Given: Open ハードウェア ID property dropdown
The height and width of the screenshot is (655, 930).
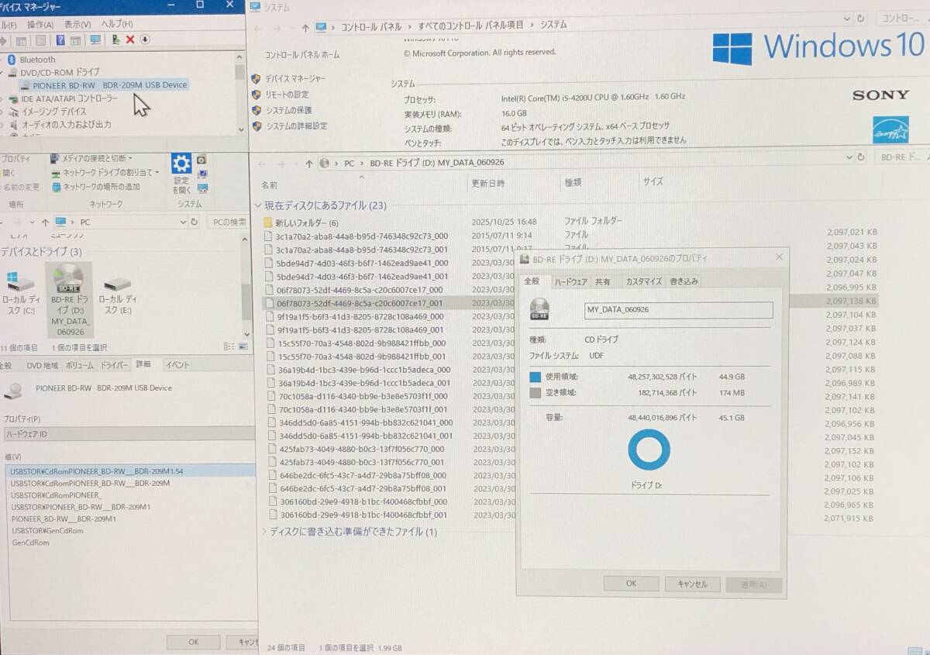Looking at the screenshot, I should click(129, 434).
